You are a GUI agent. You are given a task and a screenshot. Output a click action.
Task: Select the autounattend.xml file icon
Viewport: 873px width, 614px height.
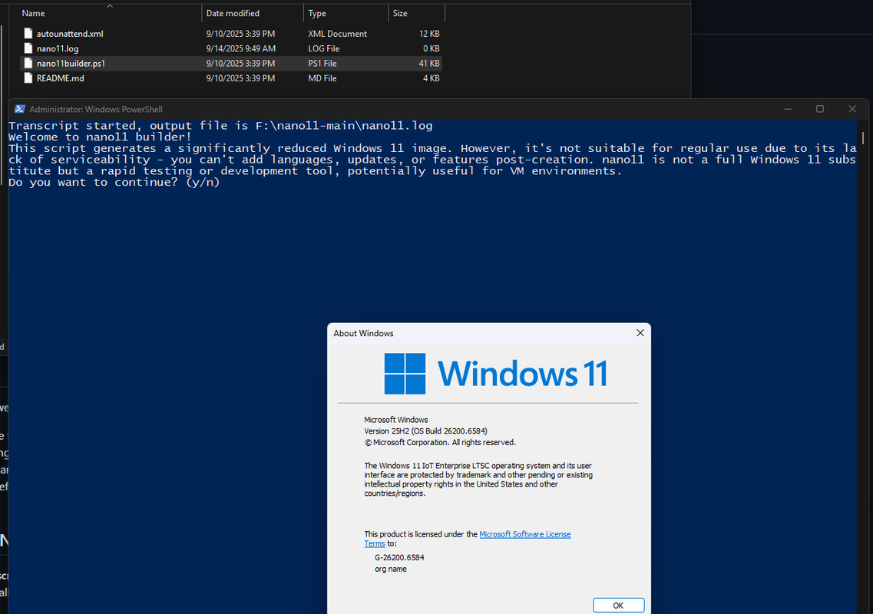click(x=28, y=34)
